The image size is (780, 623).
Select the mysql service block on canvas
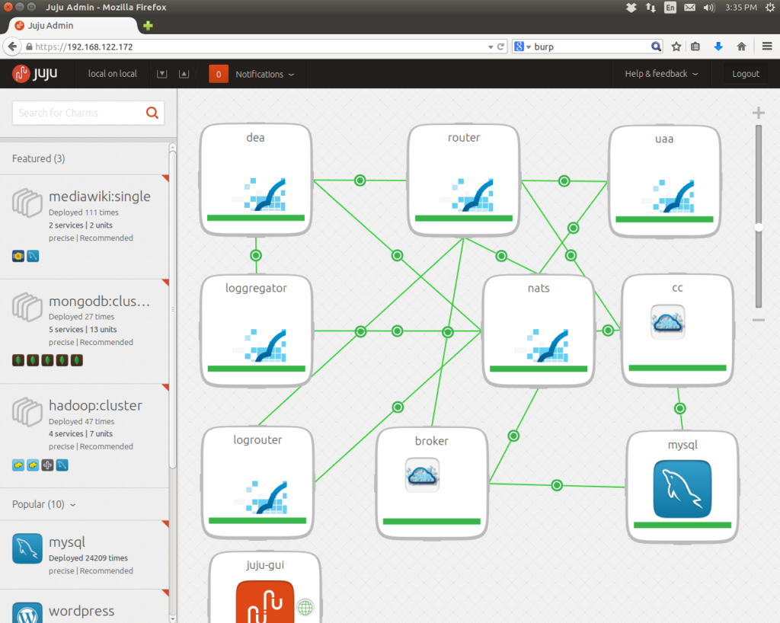[682, 487]
